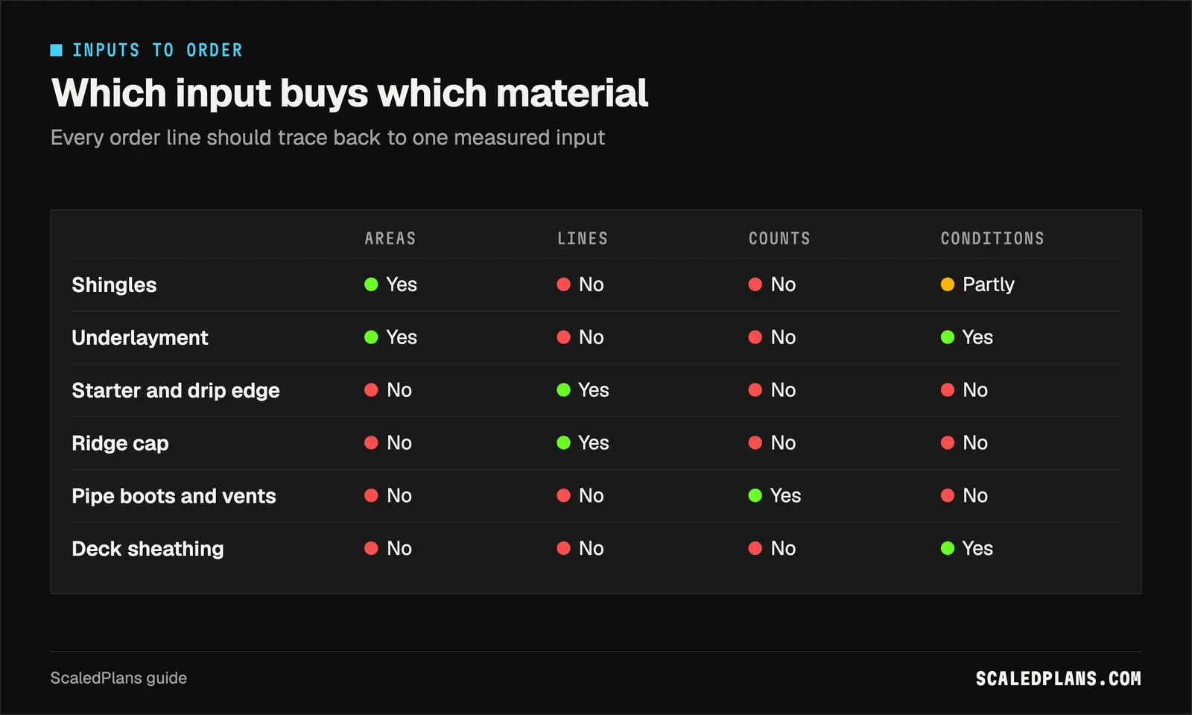Click Pipe boots and vents Lines 'No' cell

[x=580, y=496]
